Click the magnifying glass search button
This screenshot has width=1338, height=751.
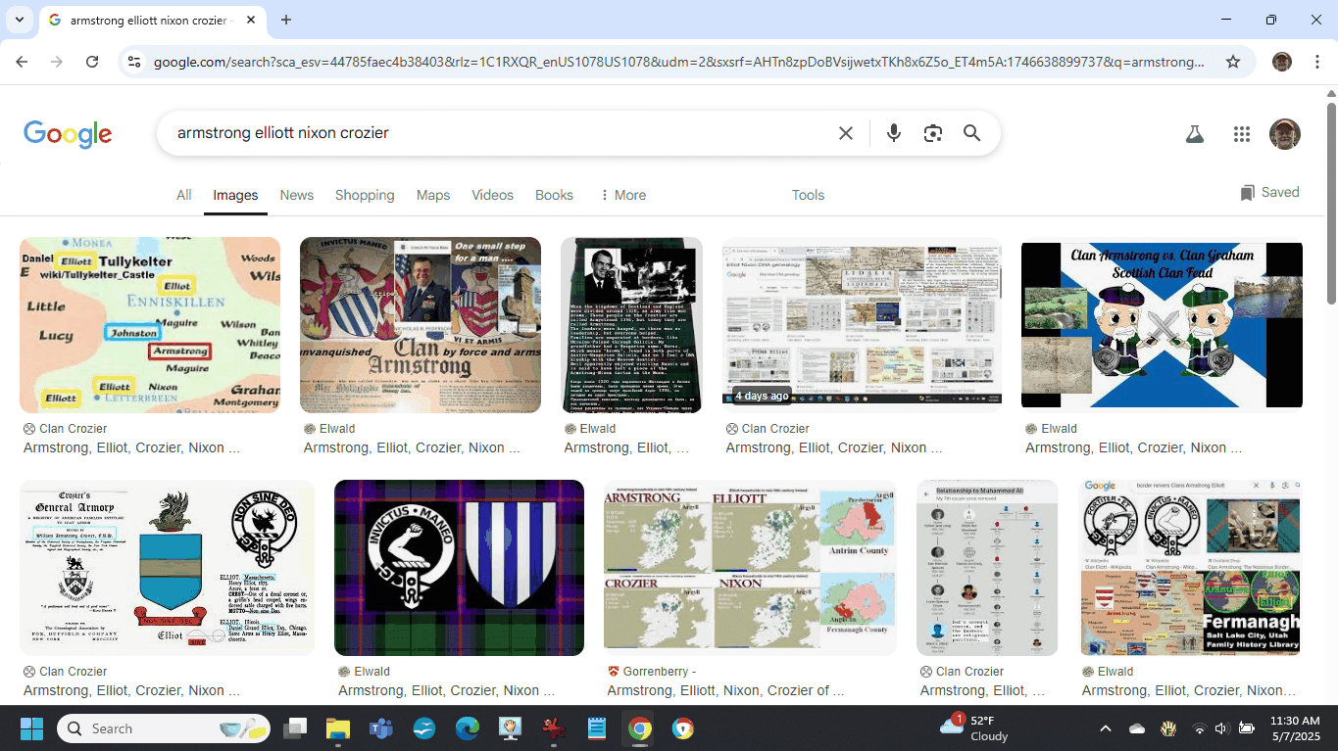click(x=971, y=133)
